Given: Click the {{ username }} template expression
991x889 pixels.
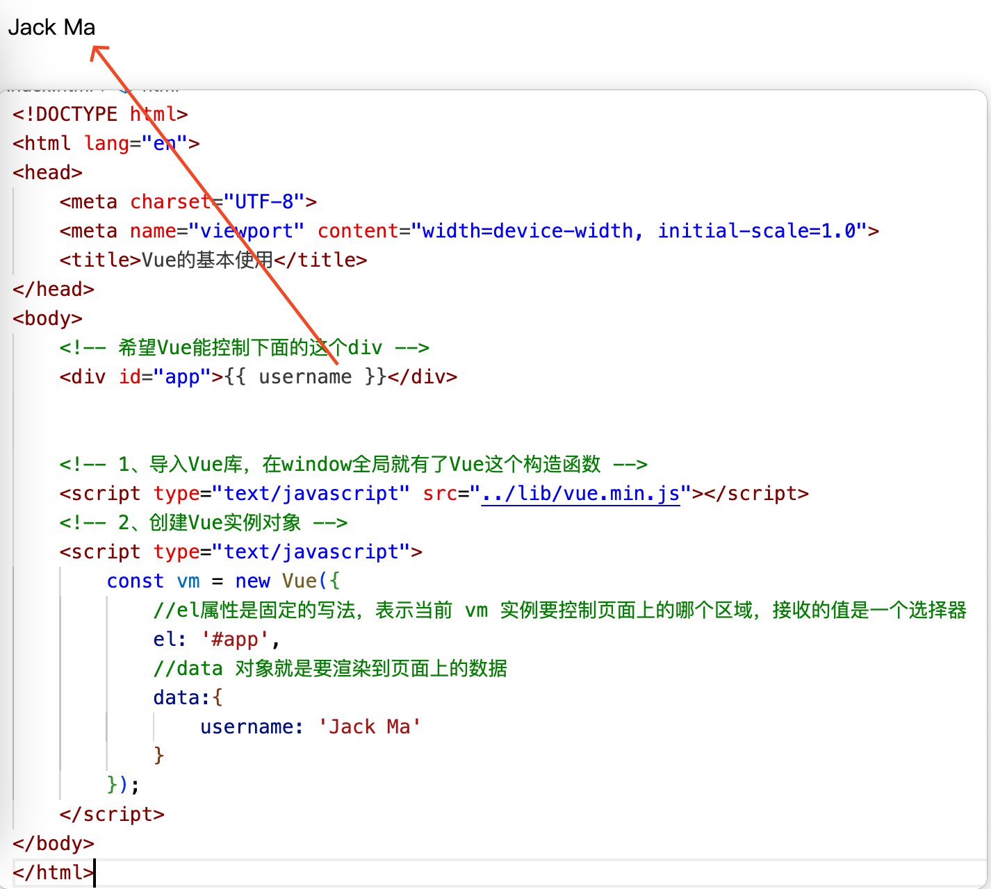Looking at the screenshot, I should 305,377.
